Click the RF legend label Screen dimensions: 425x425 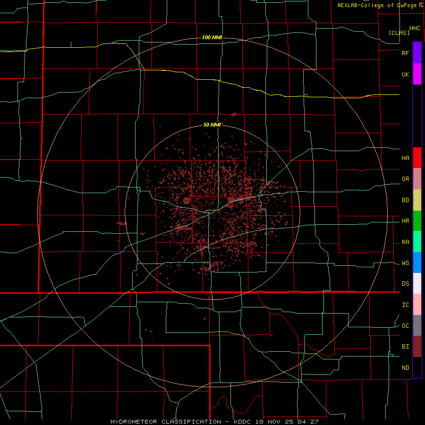tap(406, 53)
